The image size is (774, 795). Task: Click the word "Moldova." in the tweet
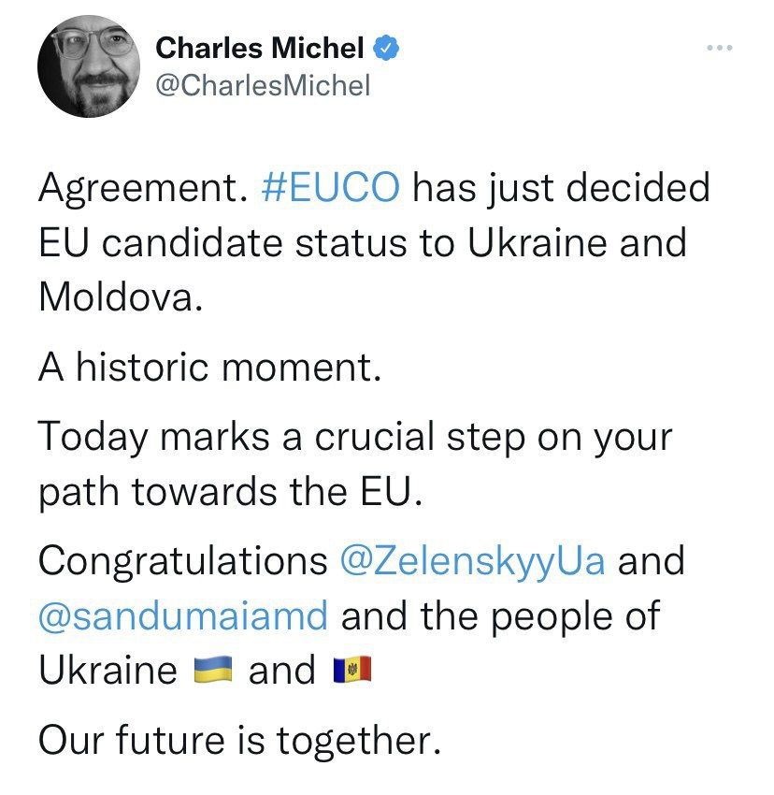click(119, 296)
